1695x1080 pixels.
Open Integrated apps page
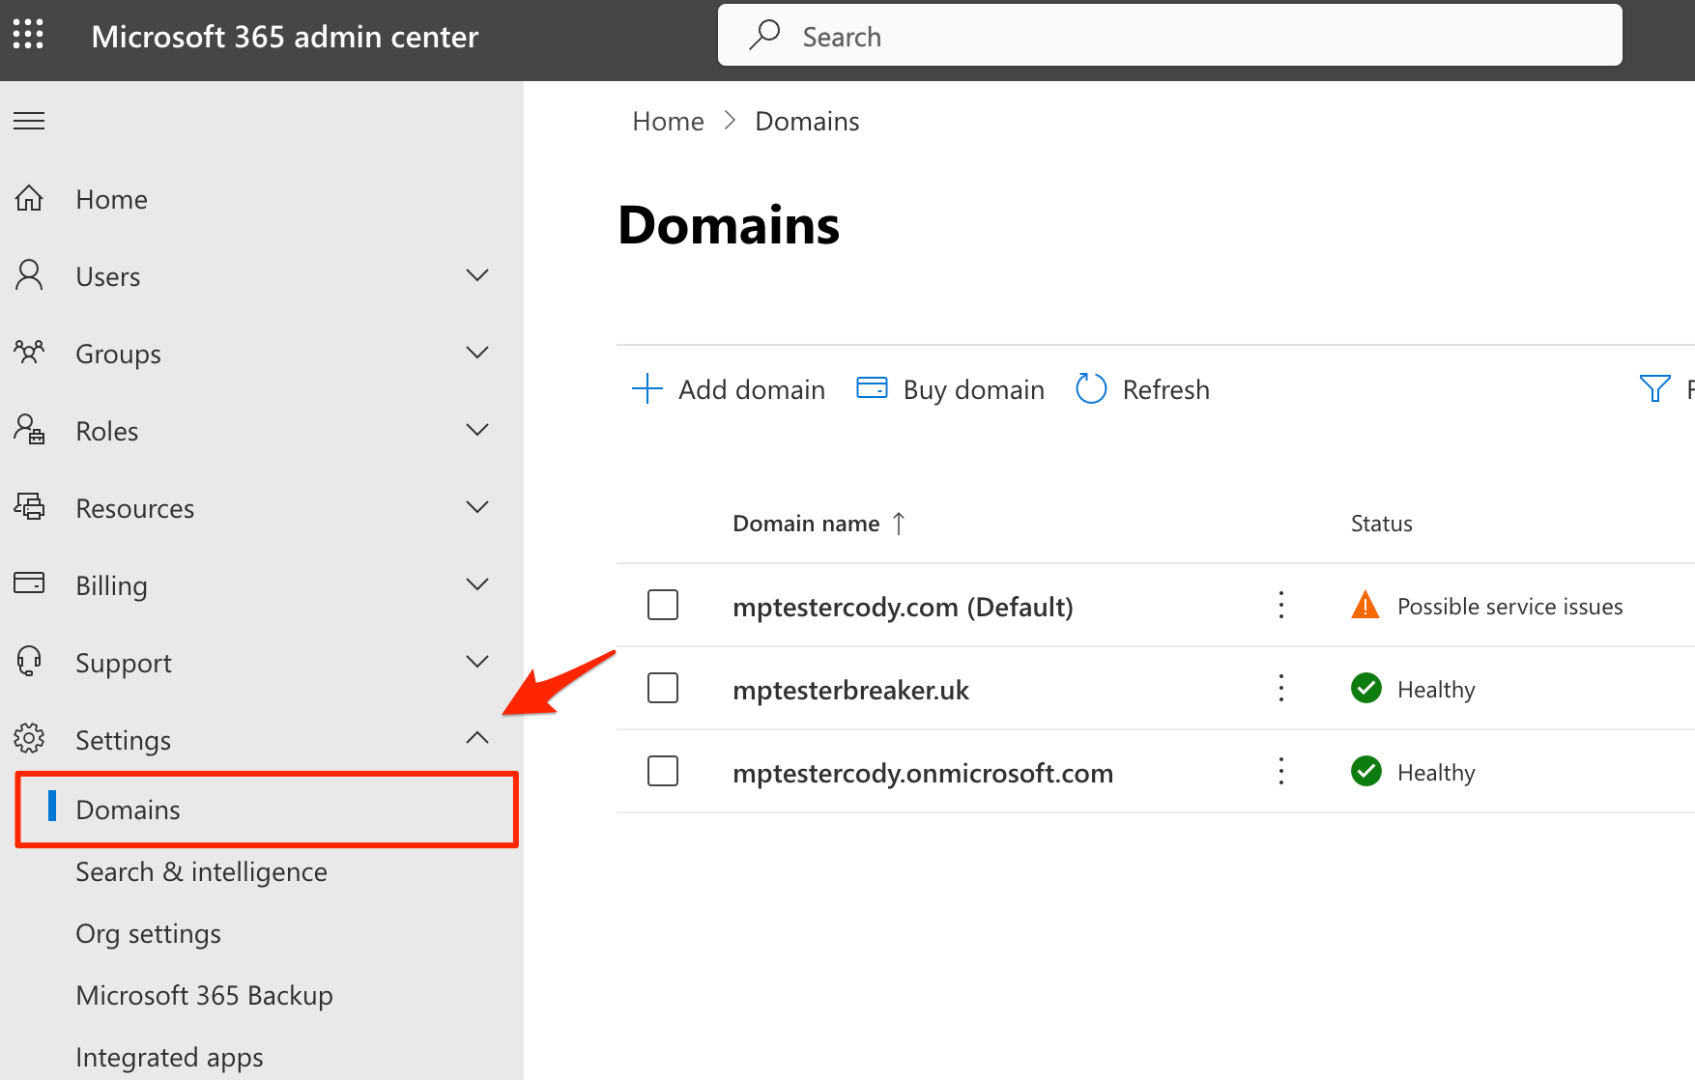169,1057
